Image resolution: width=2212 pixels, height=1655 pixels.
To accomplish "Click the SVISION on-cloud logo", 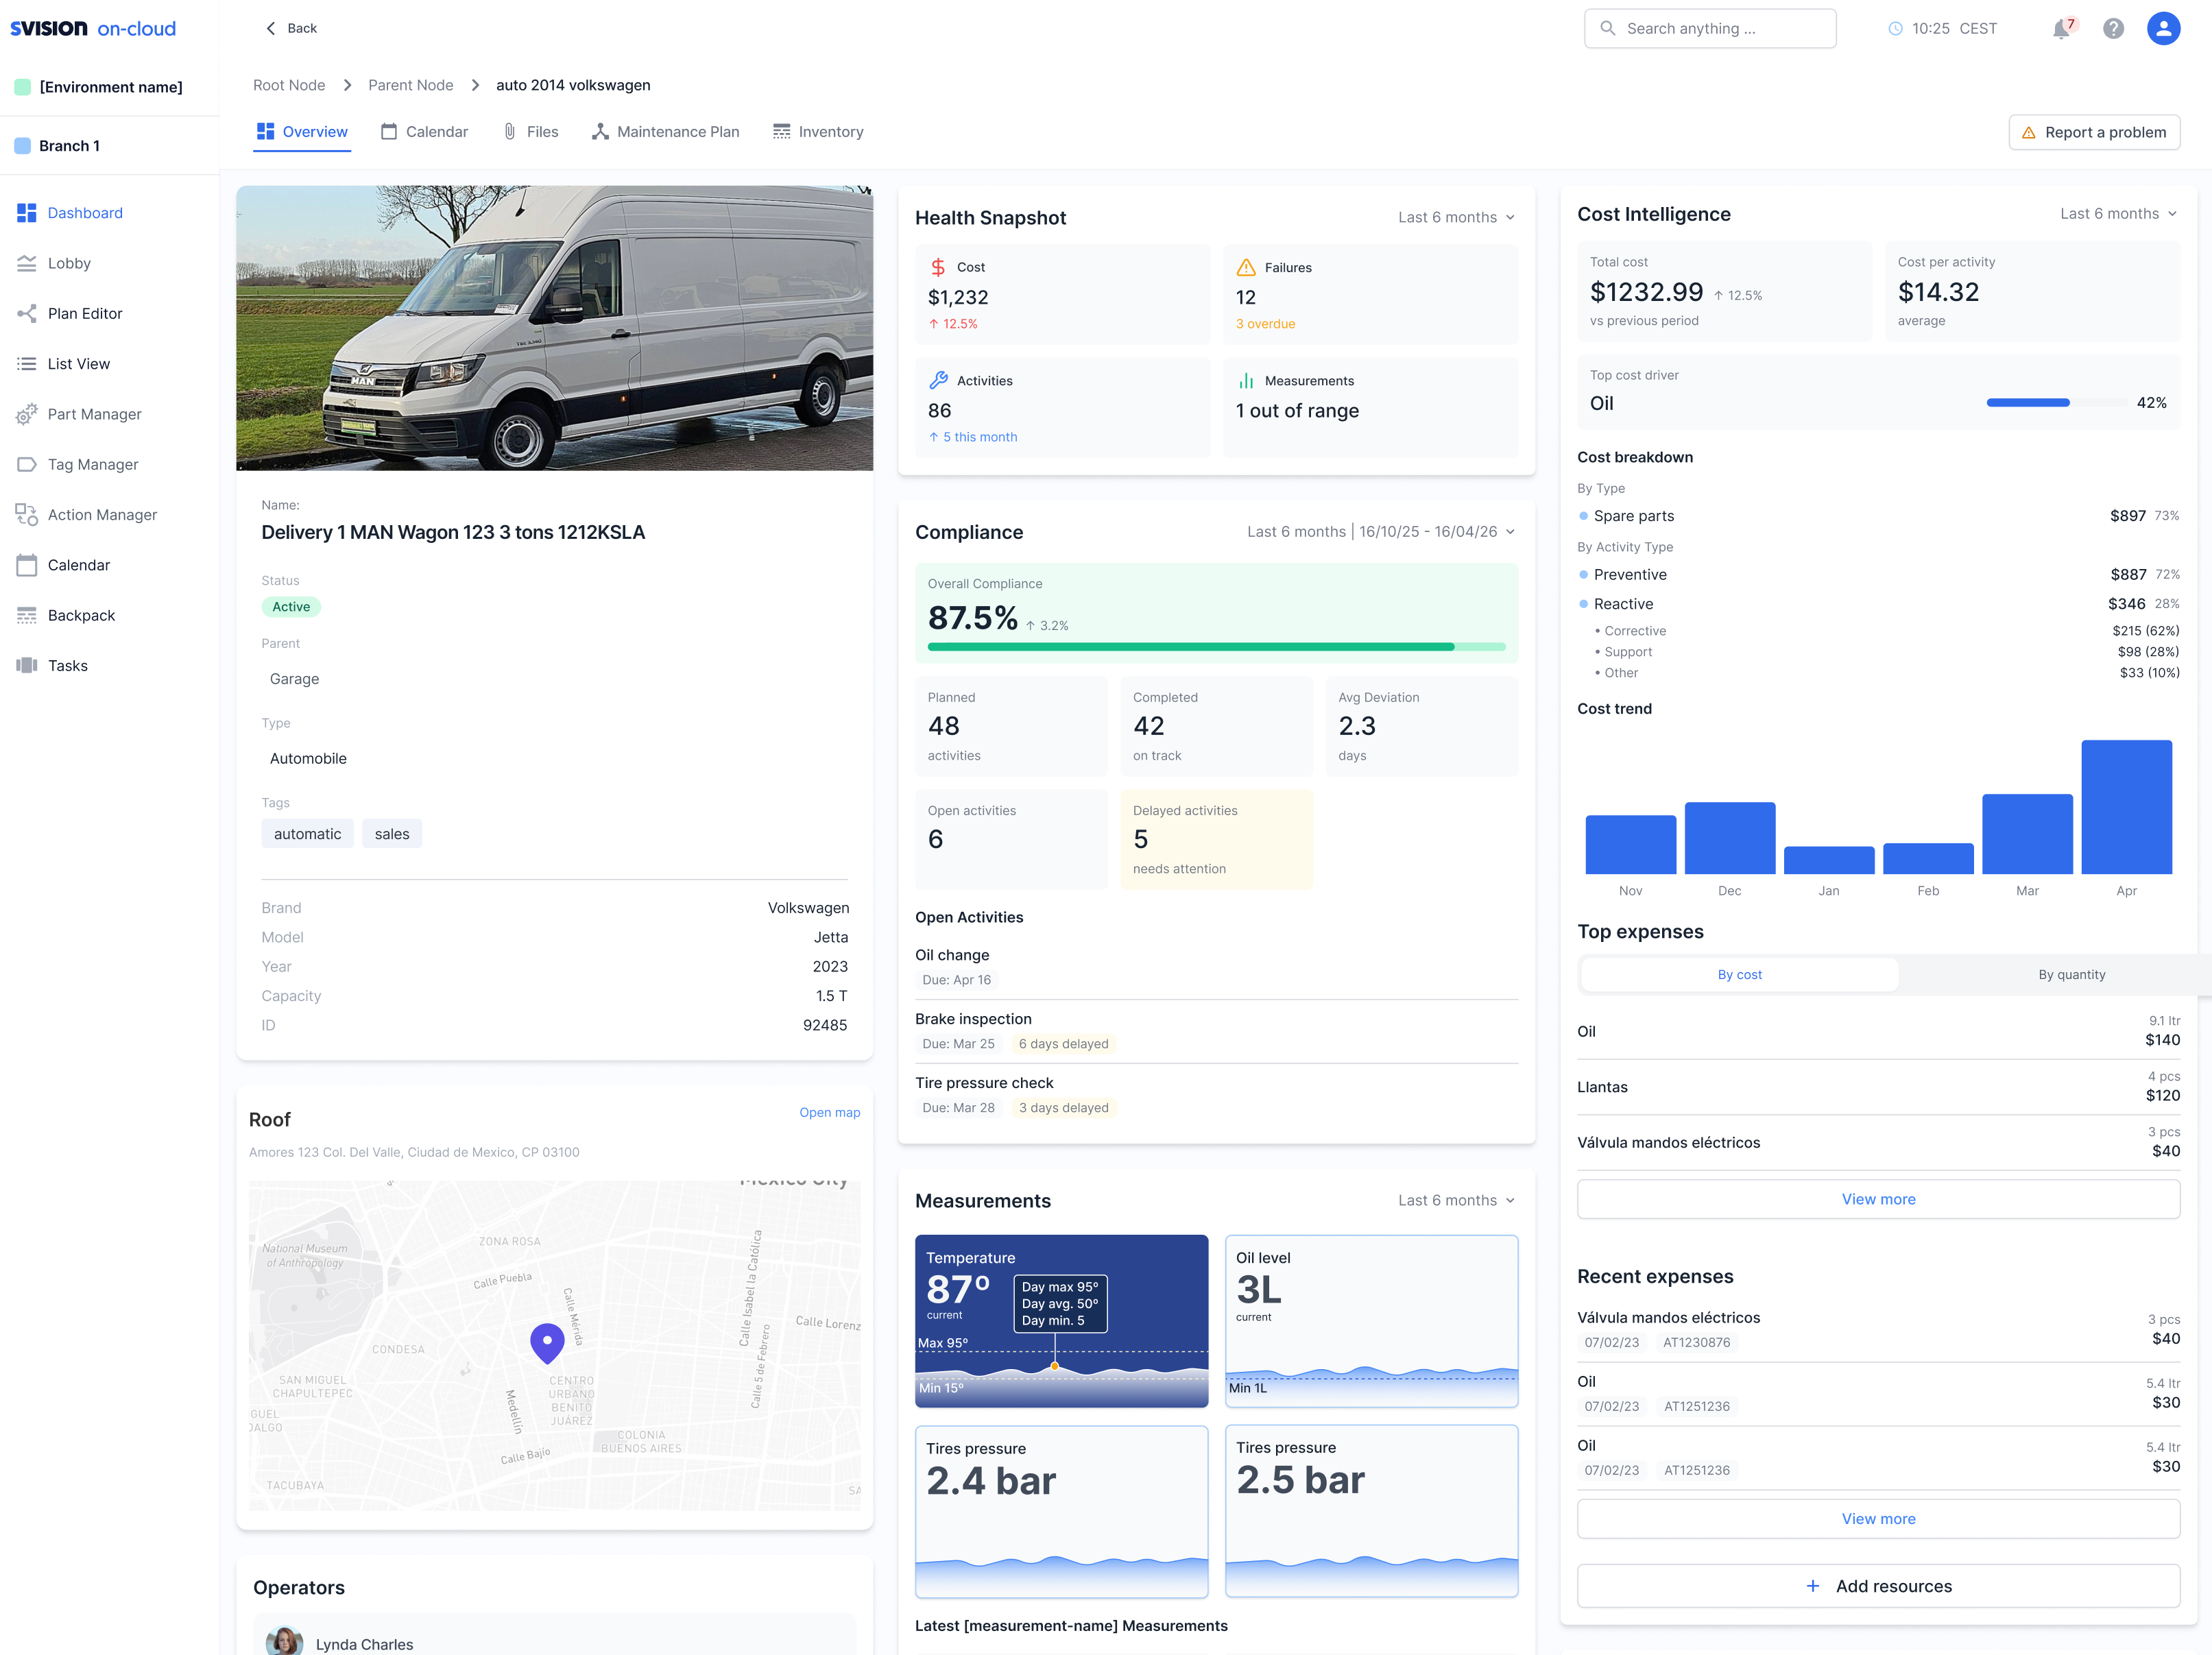I will [93, 28].
